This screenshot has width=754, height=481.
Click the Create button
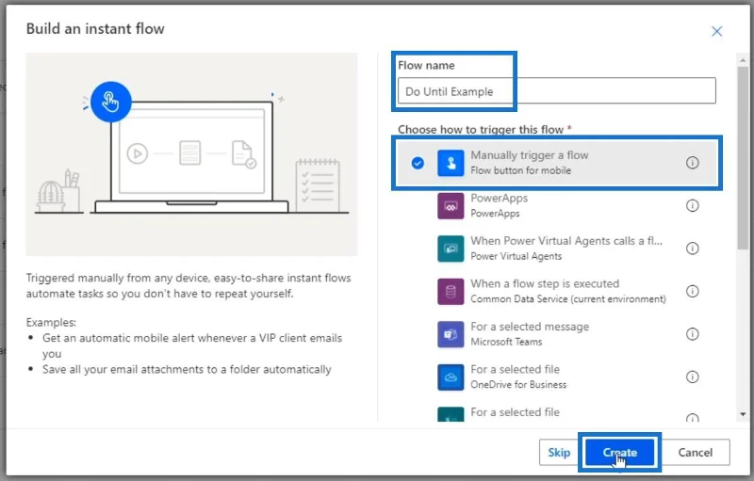click(x=620, y=452)
